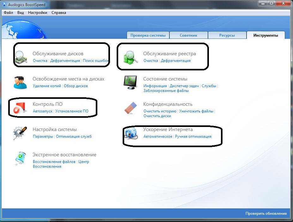Click Проверить обновления in the bottom bar
The height and width of the screenshot is (222, 293).
[x=266, y=213]
